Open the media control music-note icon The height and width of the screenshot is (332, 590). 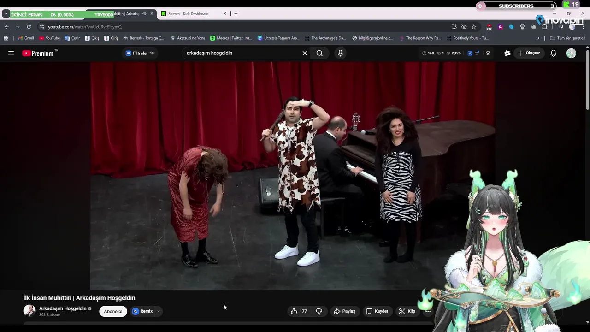point(561,27)
